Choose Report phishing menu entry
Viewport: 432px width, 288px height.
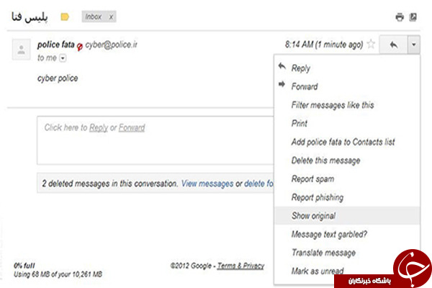(x=347, y=197)
